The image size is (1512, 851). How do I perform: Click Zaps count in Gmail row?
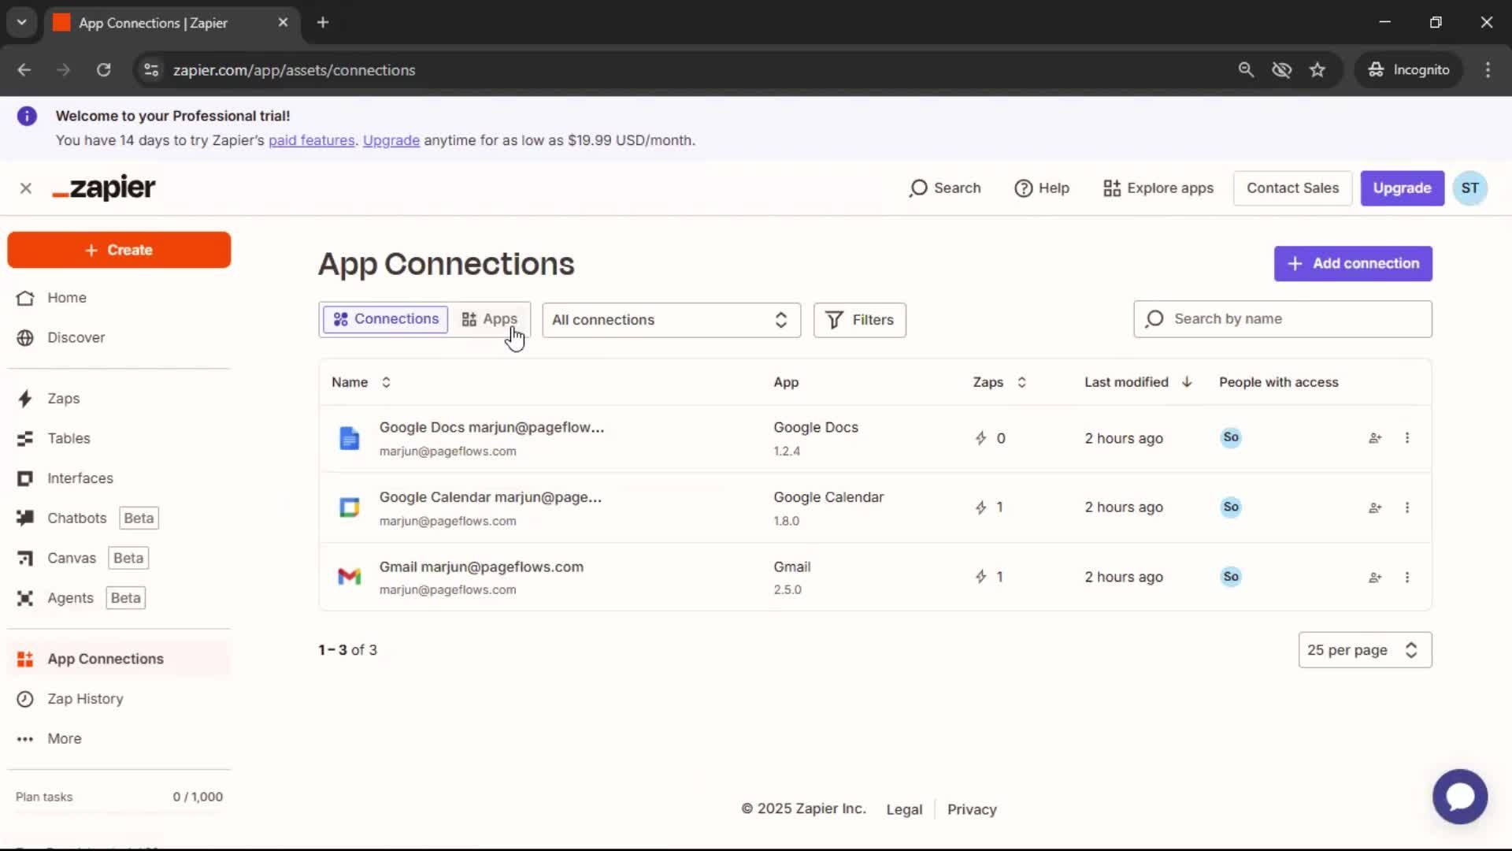point(989,577)
